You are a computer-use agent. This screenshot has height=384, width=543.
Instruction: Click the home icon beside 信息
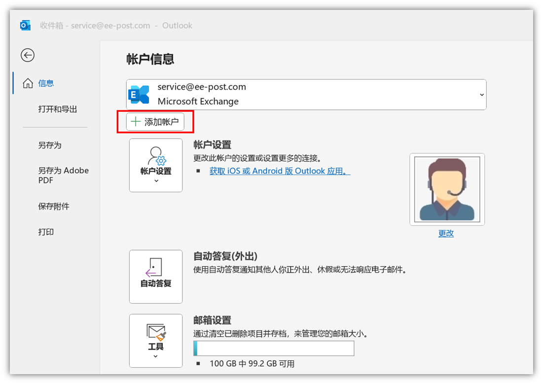coord(28,83)
